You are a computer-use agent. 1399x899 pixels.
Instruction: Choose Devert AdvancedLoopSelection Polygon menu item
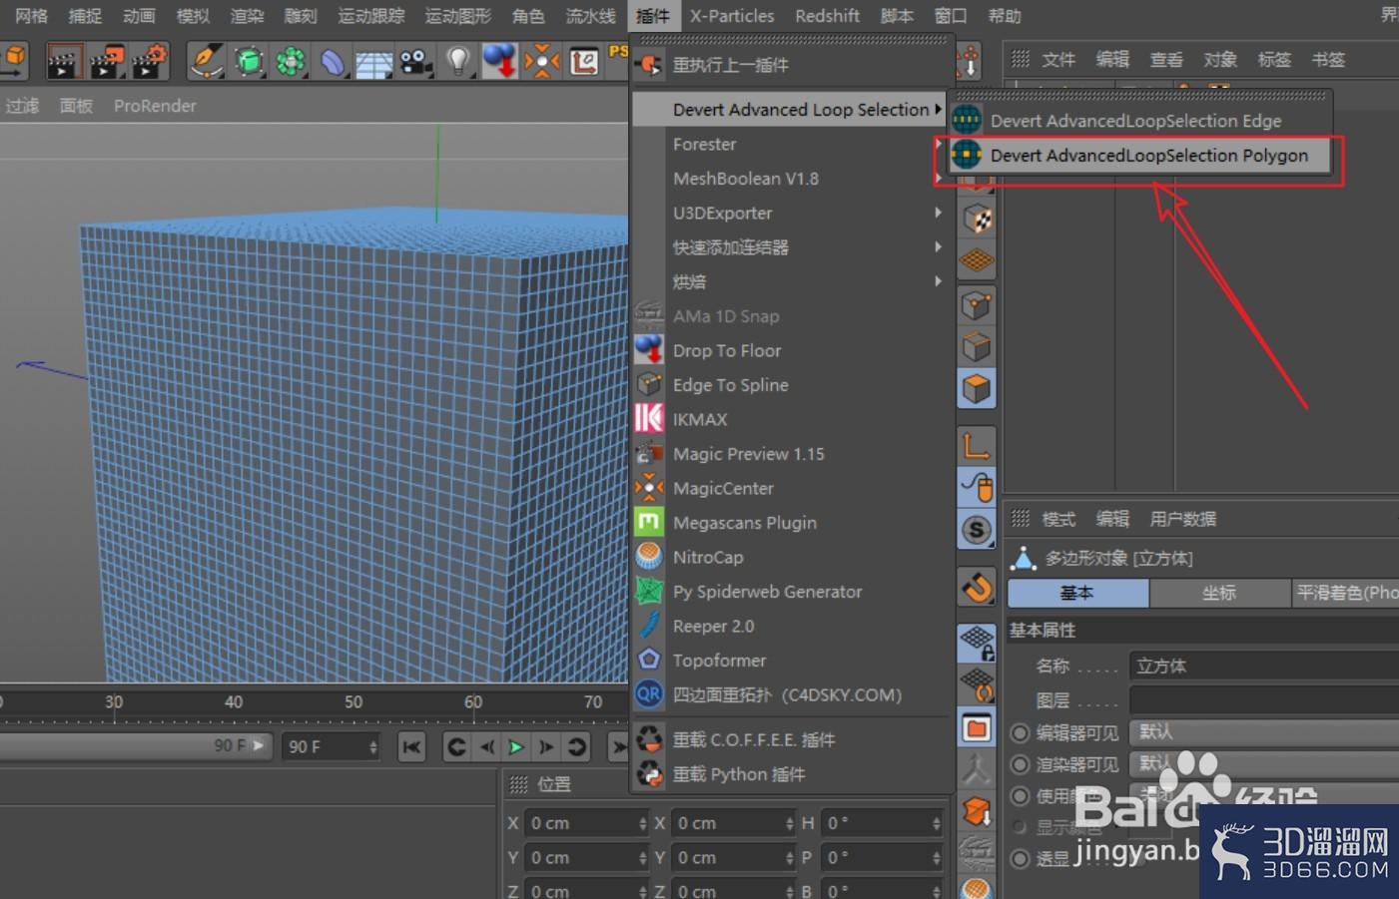pyautogui.click(x=1138, y=156)
